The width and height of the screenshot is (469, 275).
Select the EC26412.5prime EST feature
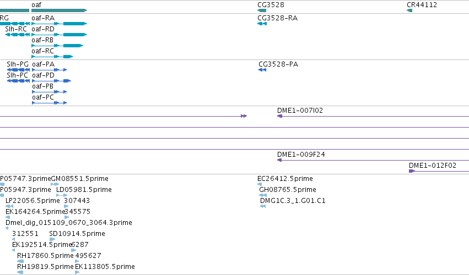click(x=260, y=184)
